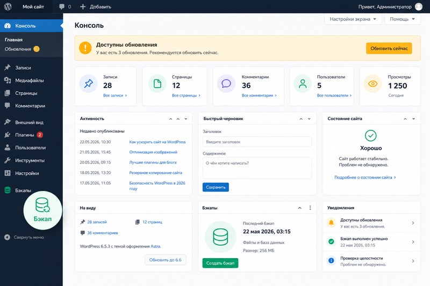Open the Все комментарии link
430x286 pixels.
point(259,95)
